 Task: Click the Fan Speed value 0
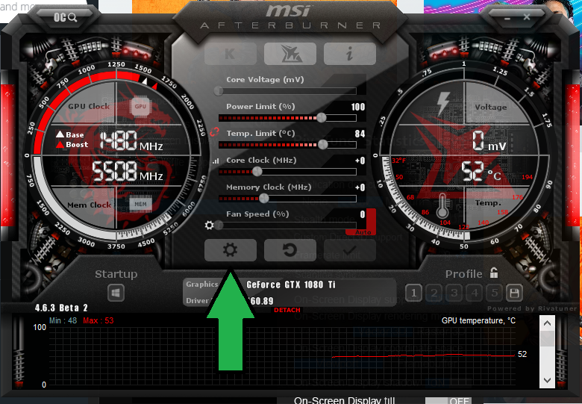(x=363, y=214)
